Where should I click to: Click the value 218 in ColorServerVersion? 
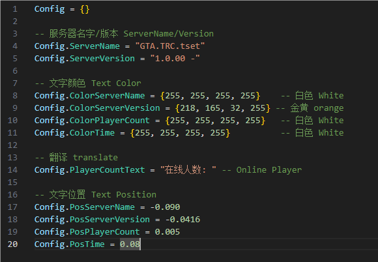coord(188,108)
